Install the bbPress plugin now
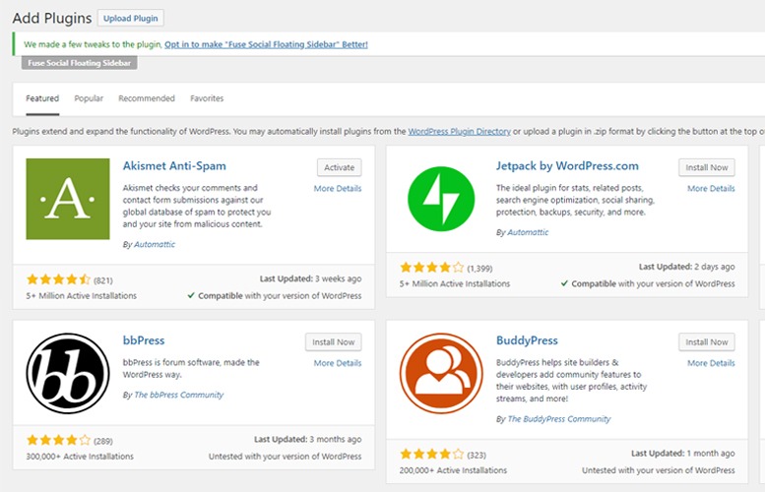 click(x=333, y=341)
